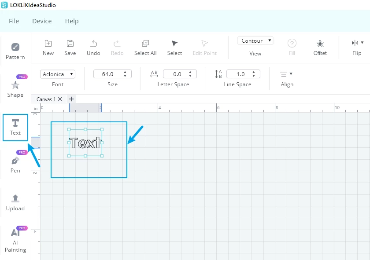Click the Flip tool icon
370x260 pixels.
[355, 43]
